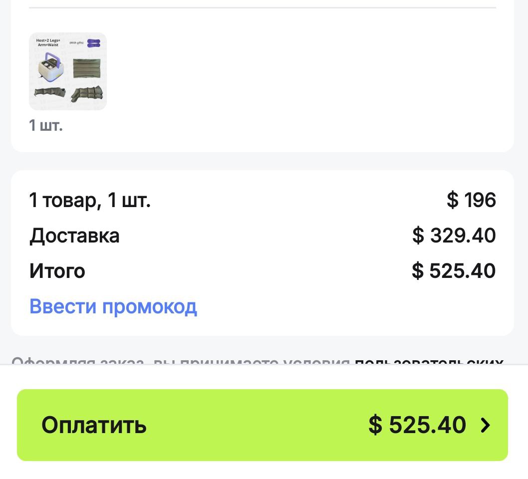Image resolution: width=528 pixels, height=479 pixels.
Task: Click the leg sleeve picture in thumbnail
Action: 86,94
